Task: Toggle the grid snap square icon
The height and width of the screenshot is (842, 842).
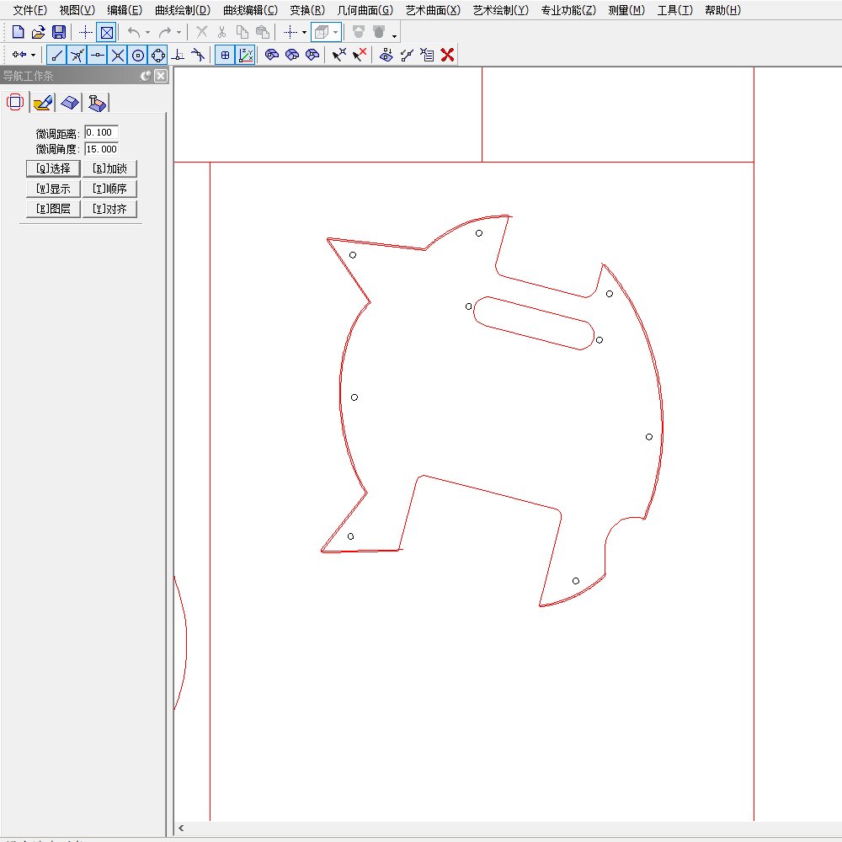Action: click(225, 55)
